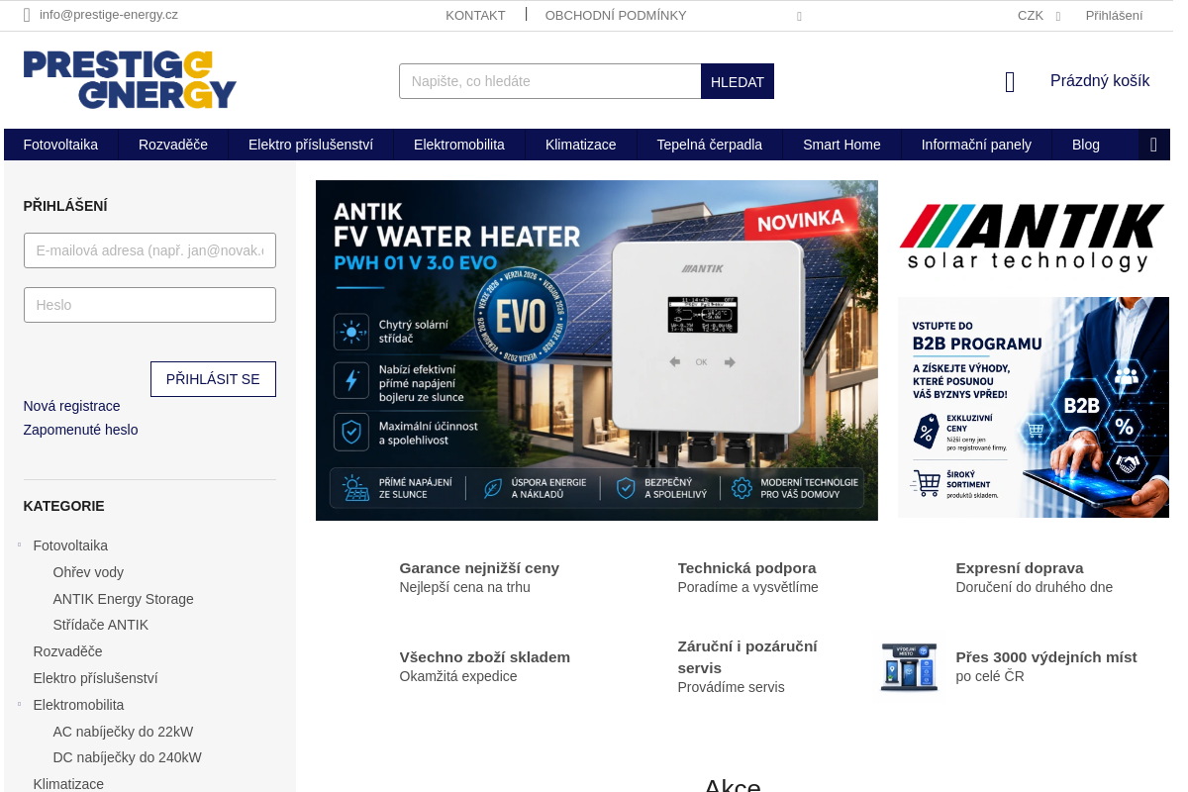Collapse the Fotovoltaika category tree

point(19,545)
